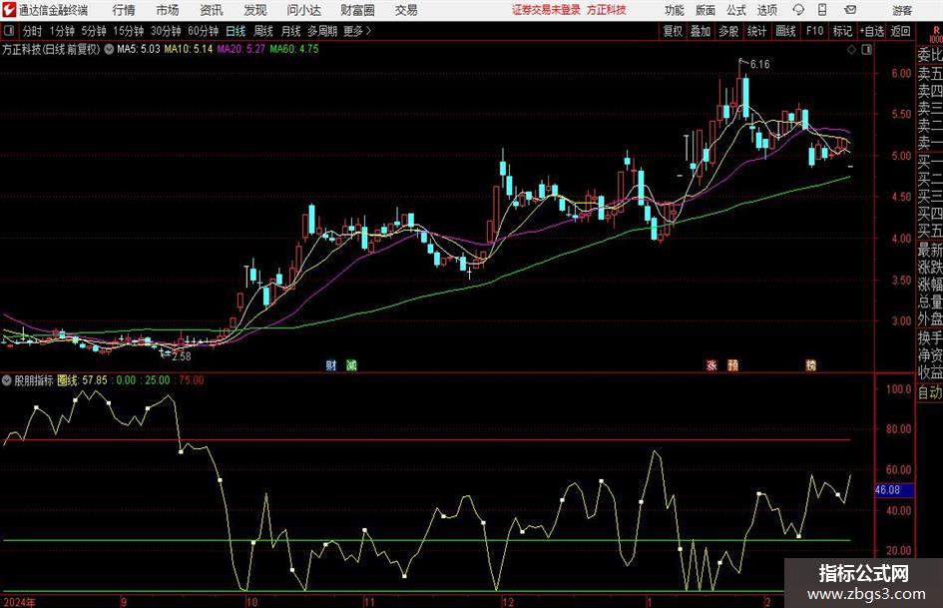Click the 标记 mark toolbar button

pyautogui.click(x=842, y=31)
